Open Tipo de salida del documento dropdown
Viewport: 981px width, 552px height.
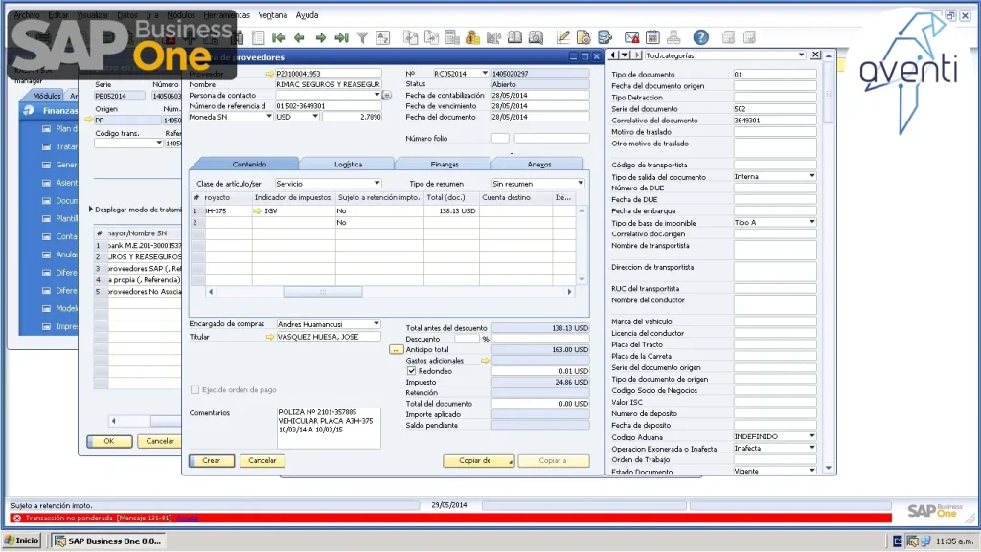pos(812,176)
